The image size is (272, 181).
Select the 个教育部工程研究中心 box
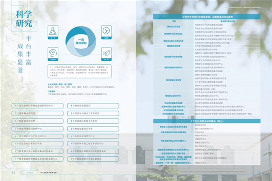coord(93,136)
